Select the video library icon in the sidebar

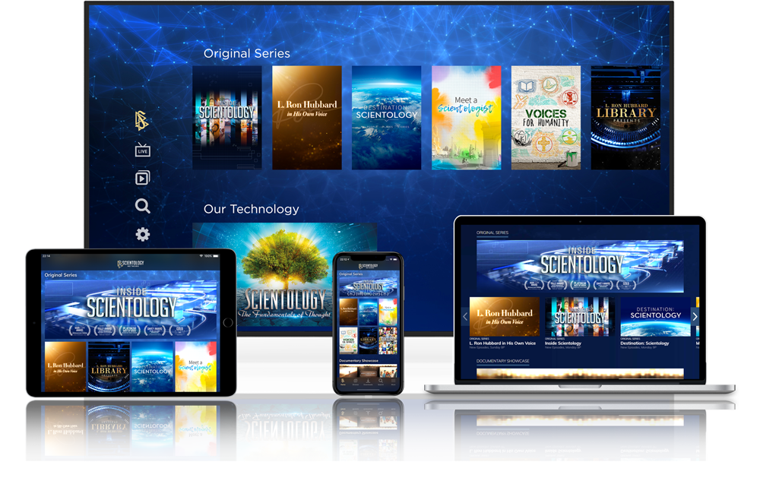[x=142, y=179]
